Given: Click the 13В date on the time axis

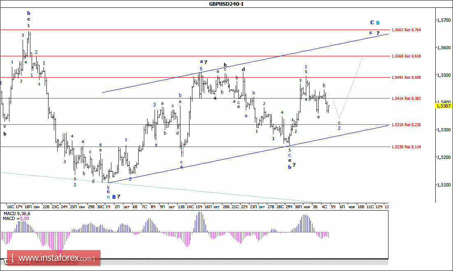Looking at the screenshot, I should coord(181,207).
